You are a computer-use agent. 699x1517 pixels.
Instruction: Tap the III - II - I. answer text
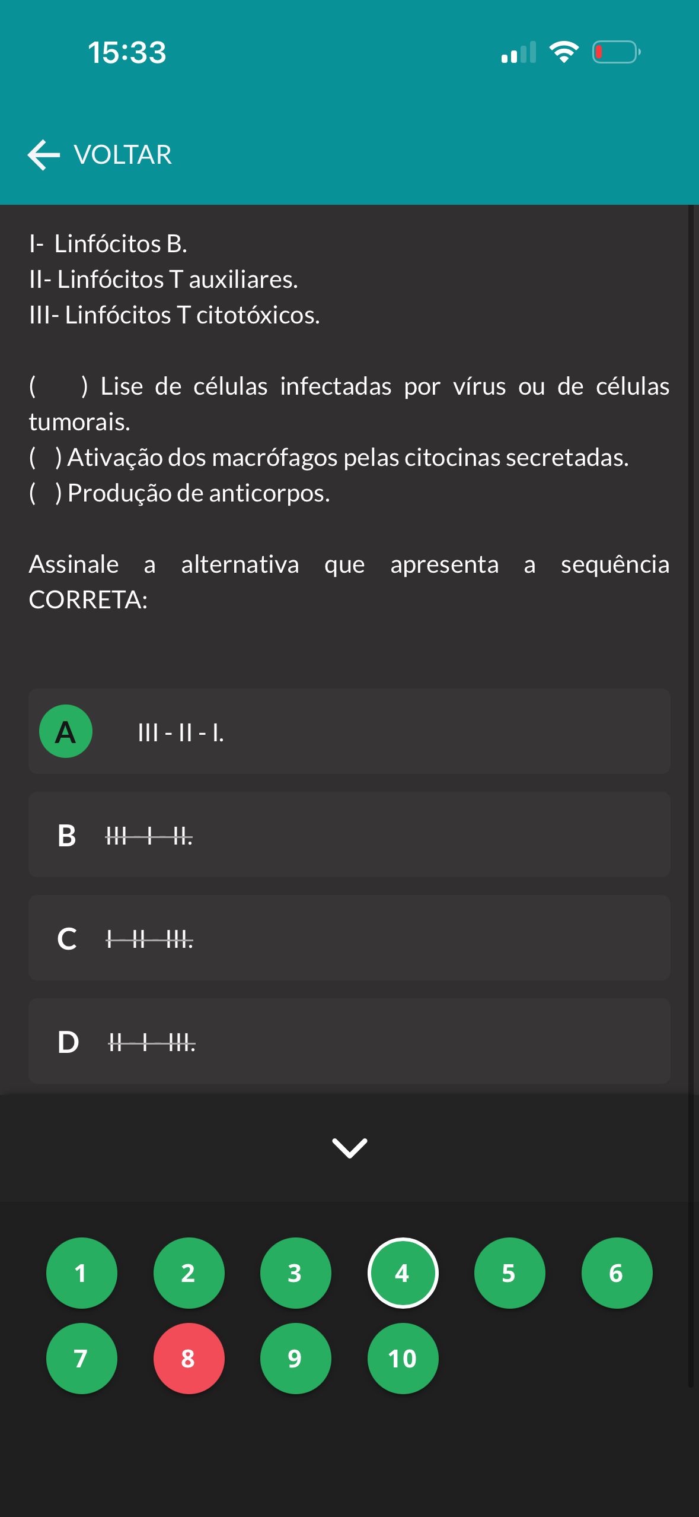coord(181,732)
